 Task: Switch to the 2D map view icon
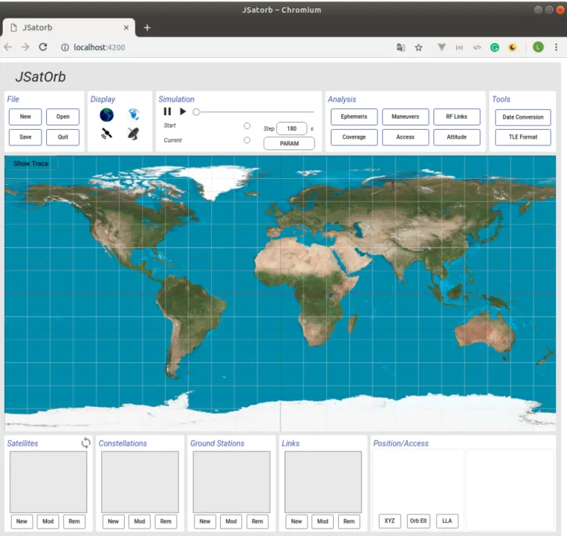[x=134, y=114]
